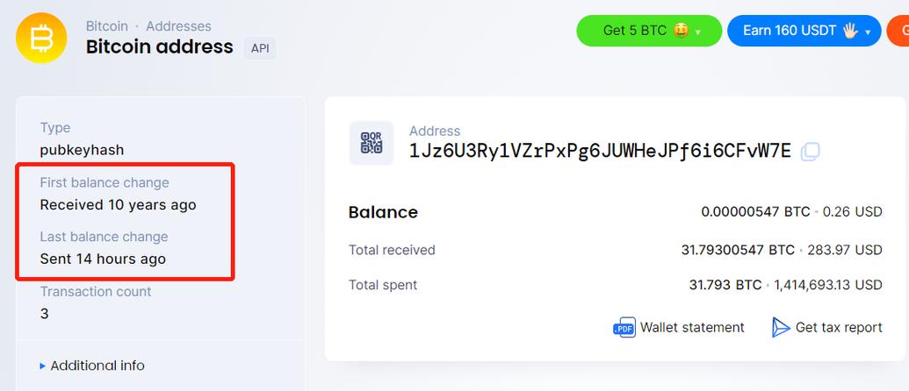Open the Wallet statement text link

point(692,328)
